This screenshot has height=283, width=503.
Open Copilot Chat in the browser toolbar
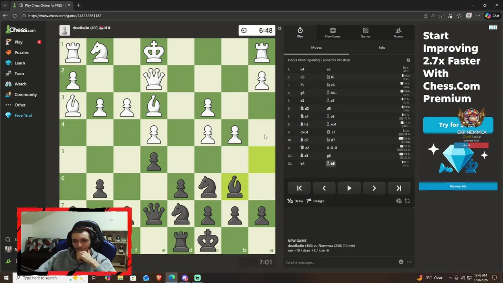click(492, 16)
